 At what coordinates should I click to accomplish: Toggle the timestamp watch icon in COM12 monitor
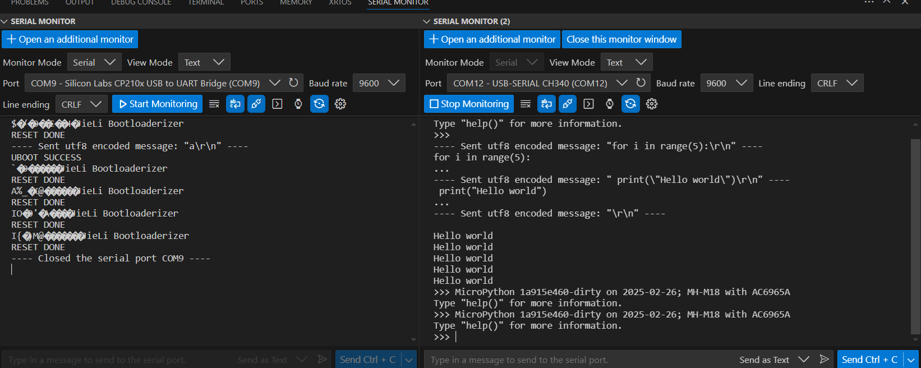pos(610,104)
